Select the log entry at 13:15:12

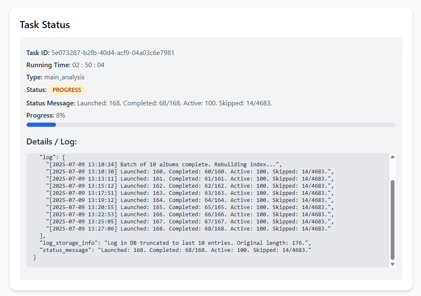190,186
